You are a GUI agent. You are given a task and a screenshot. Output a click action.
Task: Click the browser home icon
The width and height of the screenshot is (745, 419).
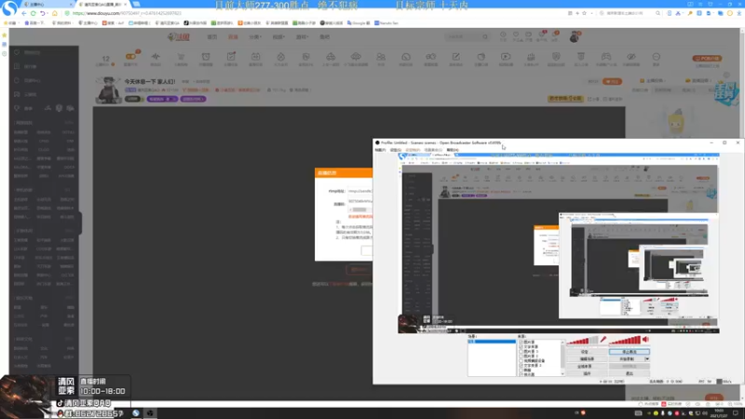pyautogui.click(x=54, y=13)
